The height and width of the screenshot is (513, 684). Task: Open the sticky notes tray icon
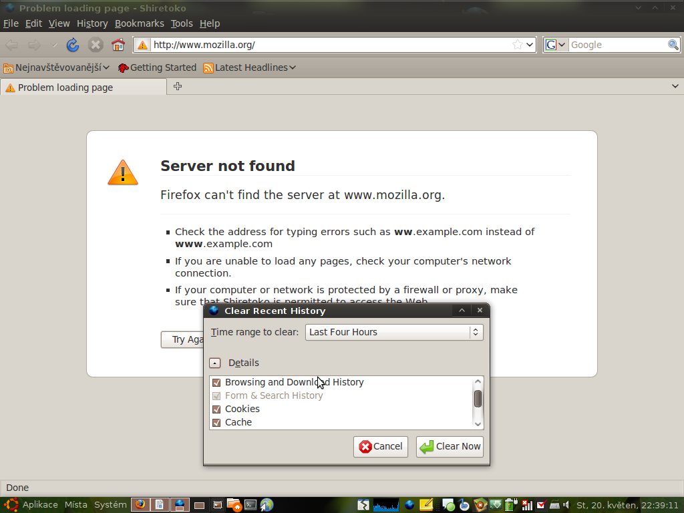coord(426,505)
